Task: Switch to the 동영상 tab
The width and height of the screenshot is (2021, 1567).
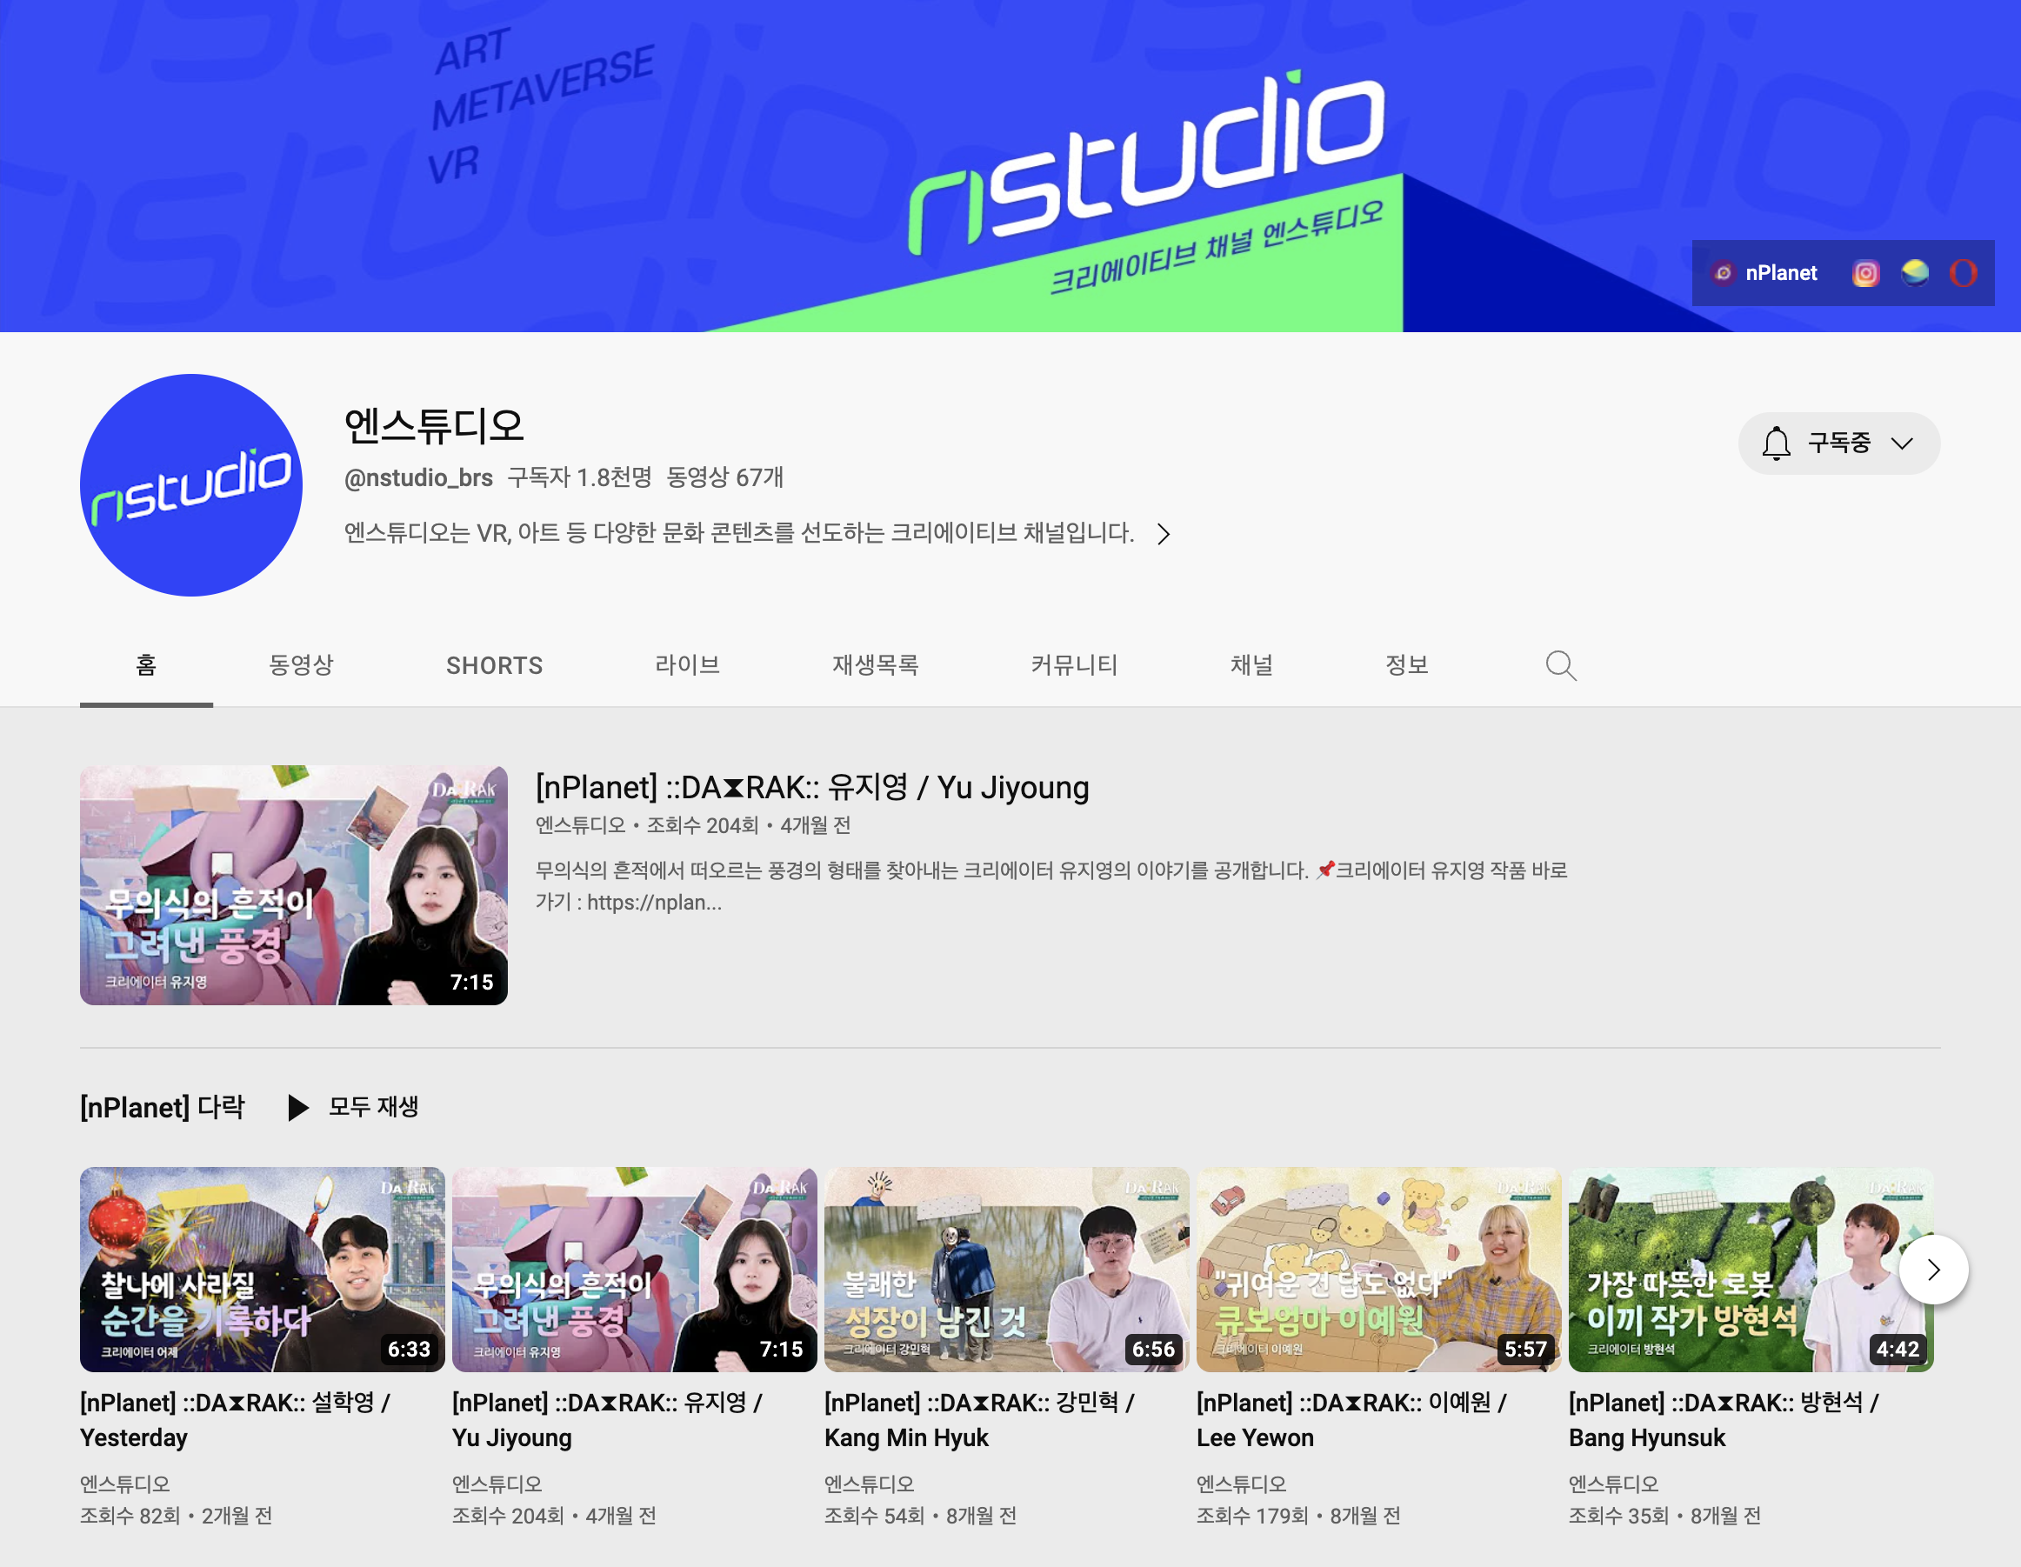Action: point(301,664)
